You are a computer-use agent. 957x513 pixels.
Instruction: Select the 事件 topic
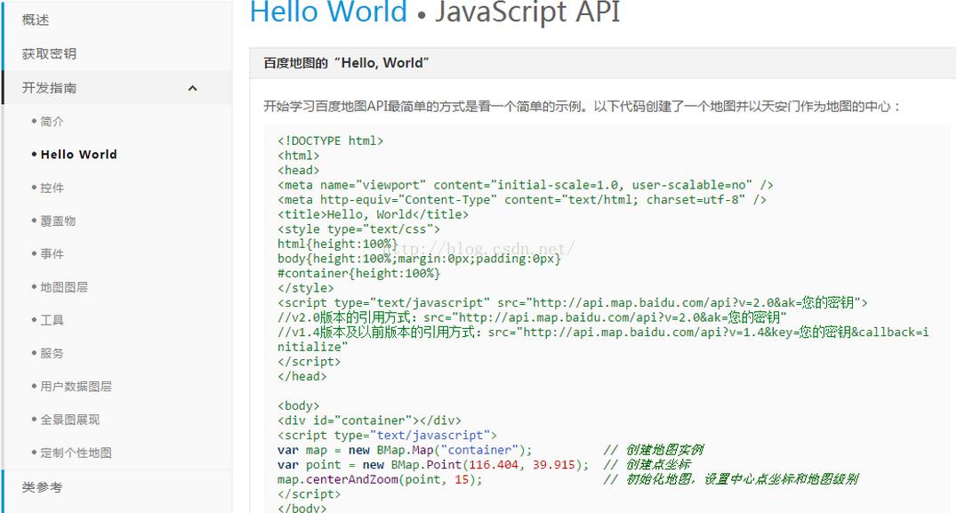click(x=51, y=253)
